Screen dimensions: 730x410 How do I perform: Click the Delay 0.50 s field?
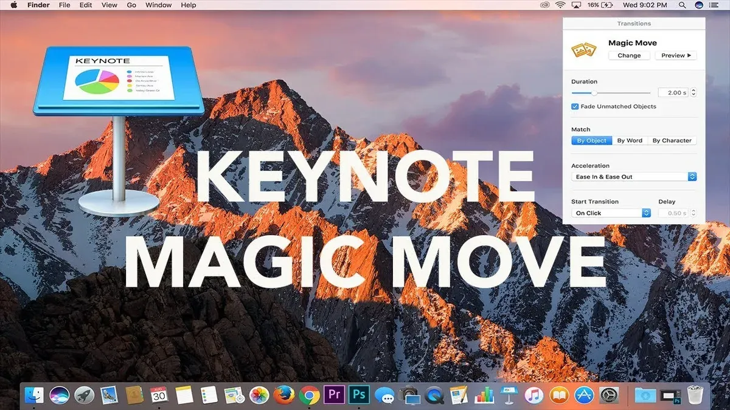click(x=673, y=213)
